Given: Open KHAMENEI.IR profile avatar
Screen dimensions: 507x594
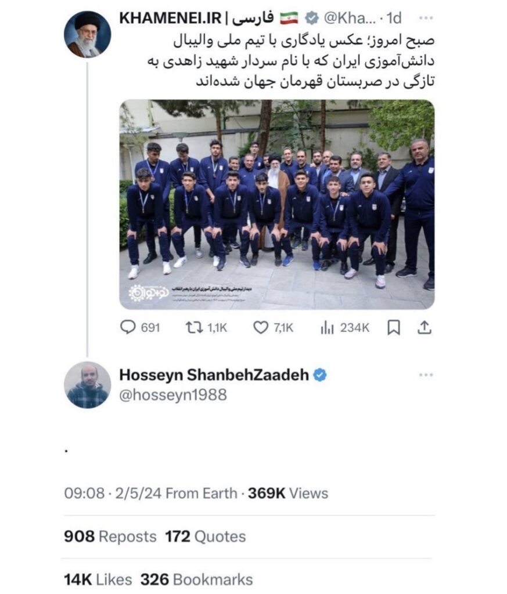Looking at the screenshot, I should pyautogui.click(x=87, y=34).
